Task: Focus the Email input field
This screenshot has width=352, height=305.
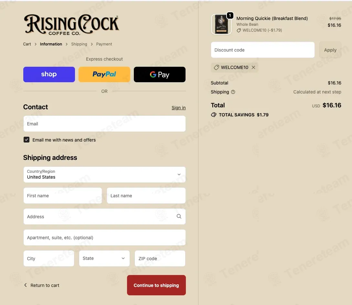Action: (104, 123)
